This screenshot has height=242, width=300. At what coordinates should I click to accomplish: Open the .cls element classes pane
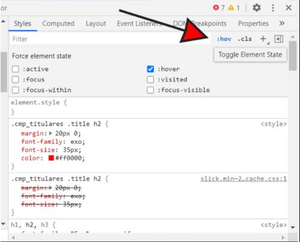point(244,39)
